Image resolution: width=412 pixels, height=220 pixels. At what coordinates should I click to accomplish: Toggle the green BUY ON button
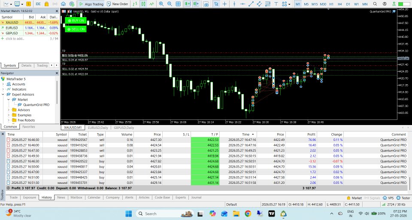[76, 21]
